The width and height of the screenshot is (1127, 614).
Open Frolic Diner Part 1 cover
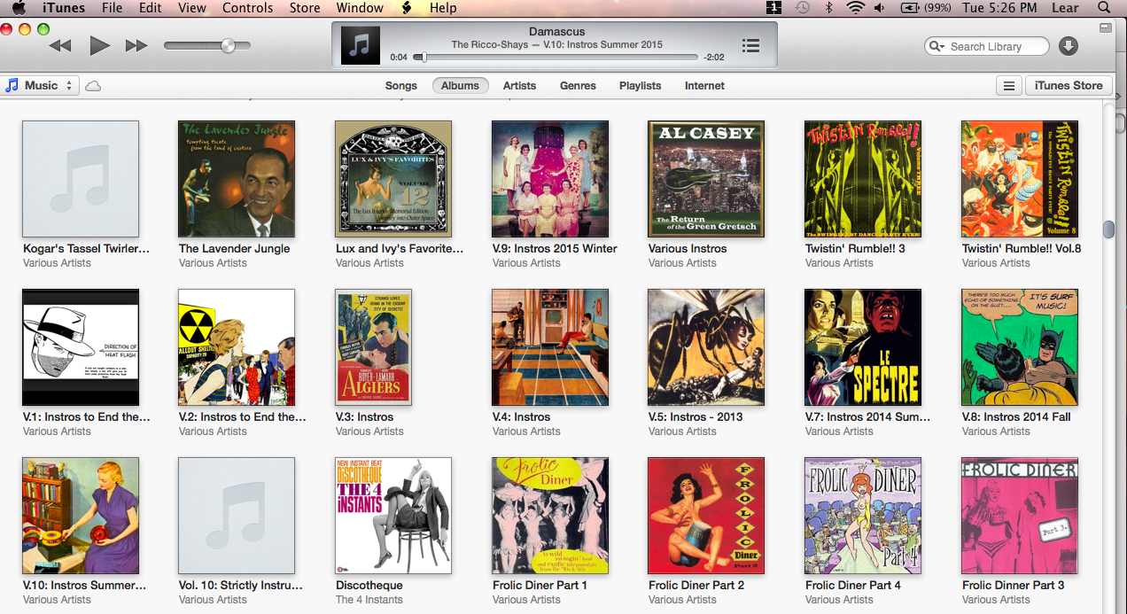550,516
